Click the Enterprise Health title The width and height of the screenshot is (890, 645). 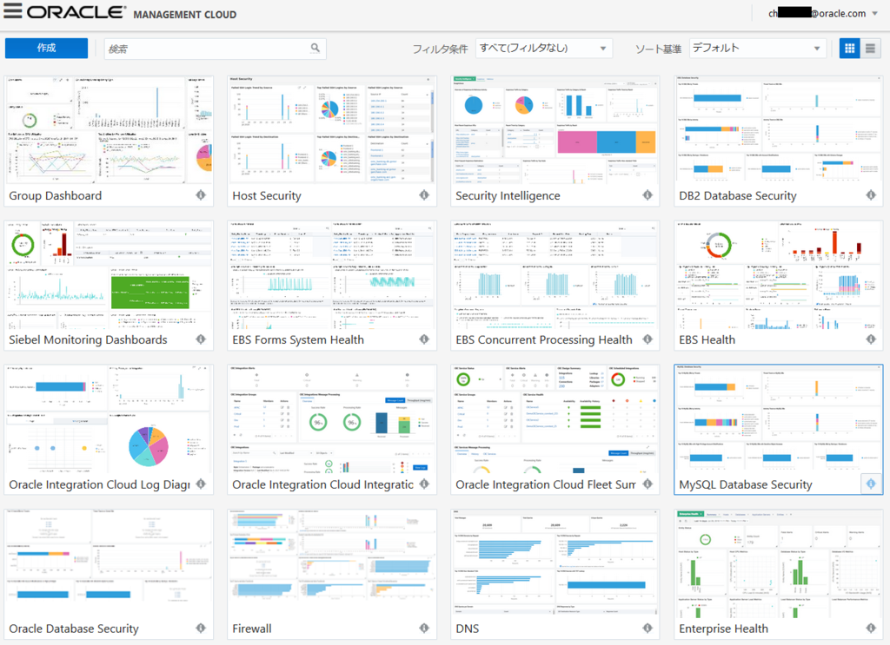point(723,629)
